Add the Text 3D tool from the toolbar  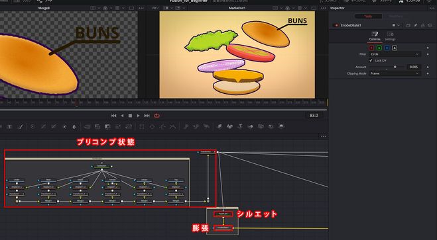(x=239, y=127)
